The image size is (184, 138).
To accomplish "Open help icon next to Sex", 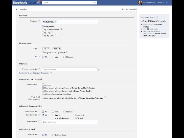I will 39,57.
